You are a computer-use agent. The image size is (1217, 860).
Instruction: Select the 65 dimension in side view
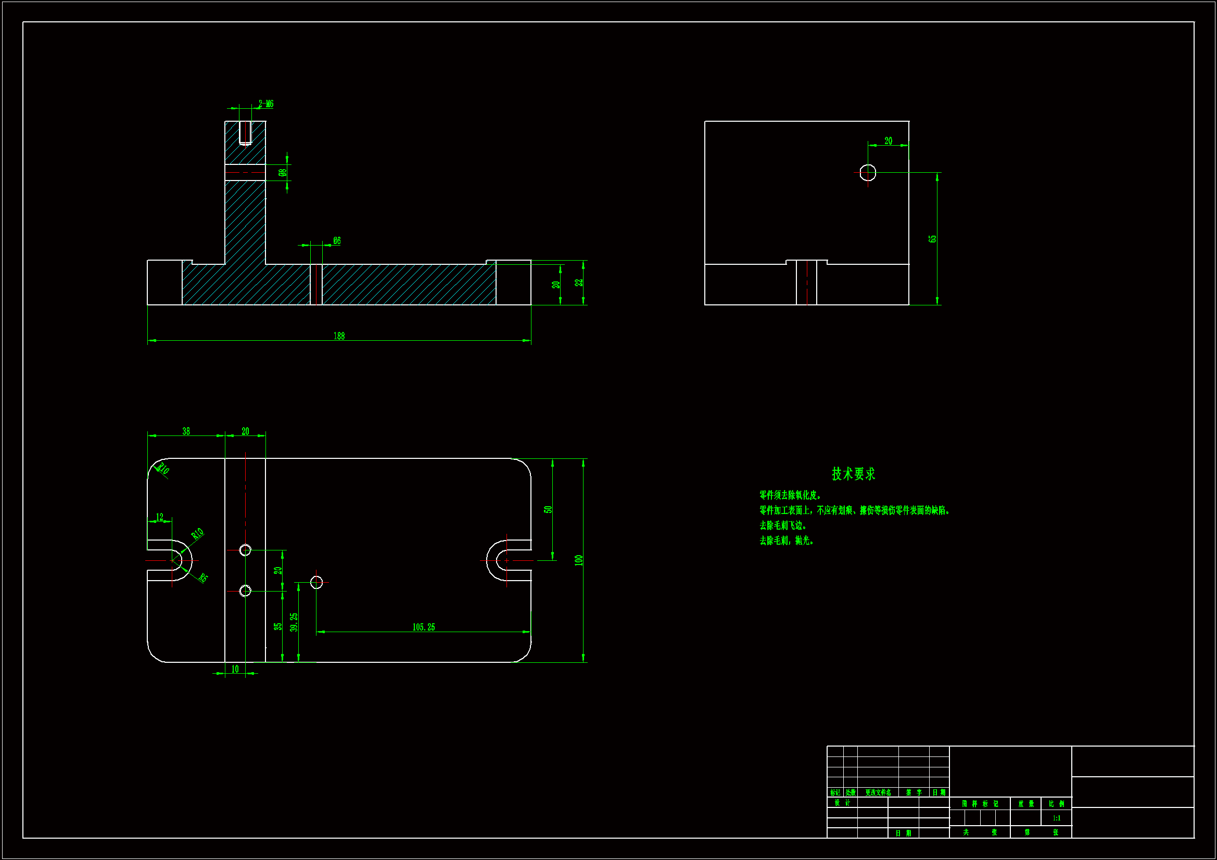pos(932,239)
